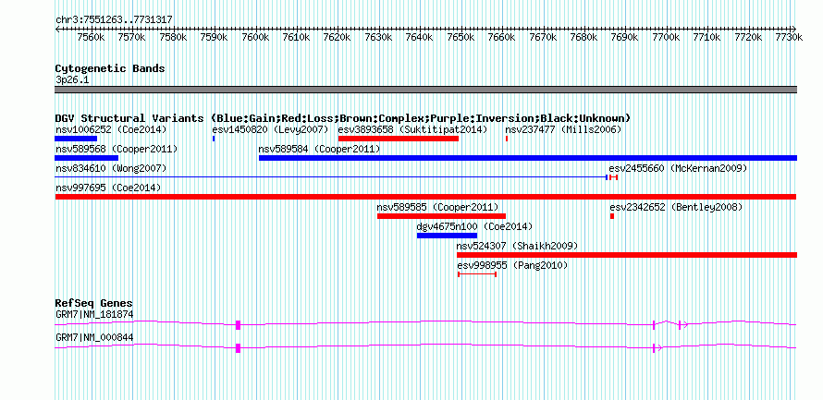This screenshot has width=823, height=400.
Task: Click the 7620k ruler tick label
Action: [x=337, y=37]
